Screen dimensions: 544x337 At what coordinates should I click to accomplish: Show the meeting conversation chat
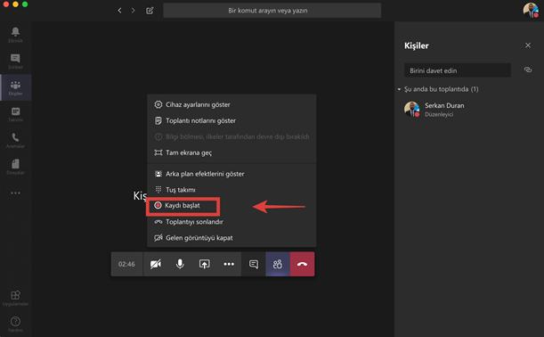(254, 264)
